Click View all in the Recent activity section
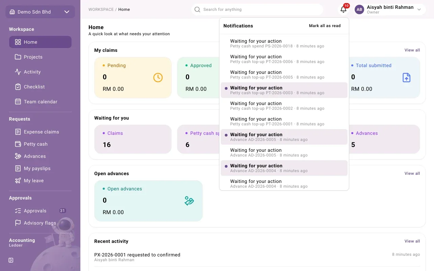Image resolution: width=434 pixels, height=271 pixels. [412, 241]
